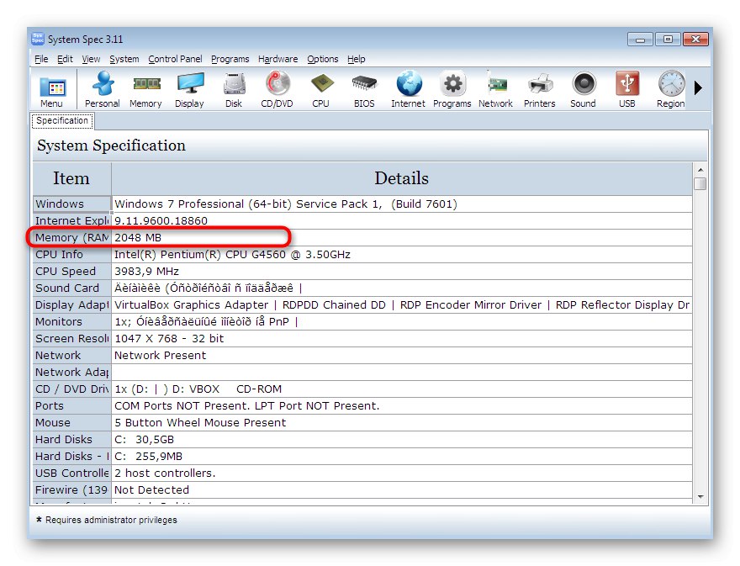Open the CD/DVD toolbar icon
The height and width of the screenshot is (566, 740).
[277, 90]
